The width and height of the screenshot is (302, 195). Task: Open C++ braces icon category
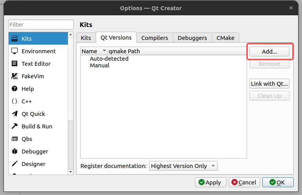tap(15, 101)
